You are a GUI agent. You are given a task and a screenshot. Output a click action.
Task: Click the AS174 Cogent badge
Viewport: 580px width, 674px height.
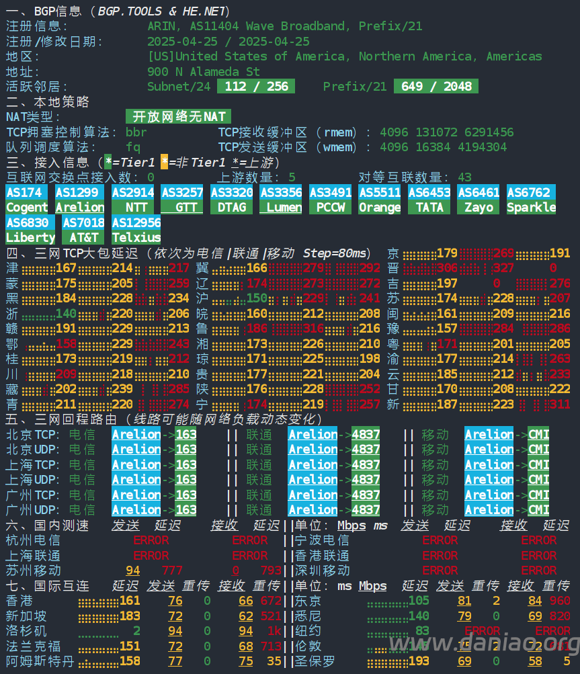coord(27,200)
